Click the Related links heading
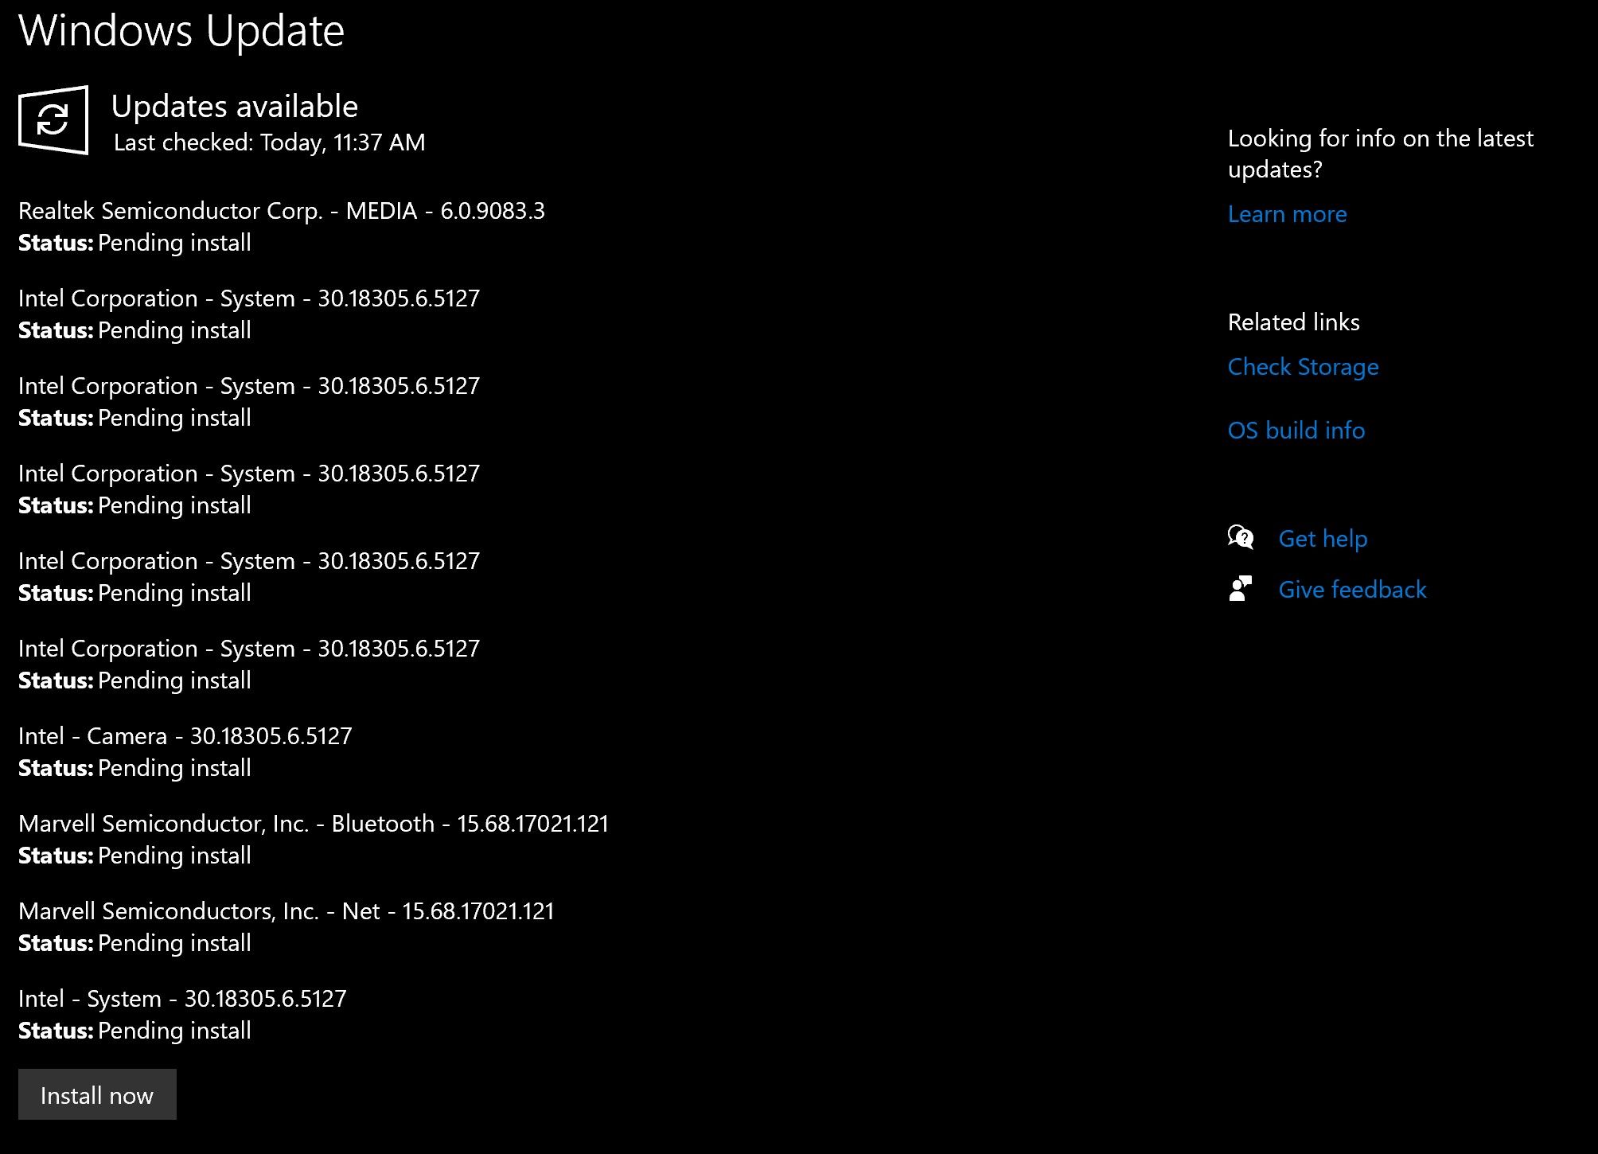This screenshot has height=1154, width=1598. 1293,322
